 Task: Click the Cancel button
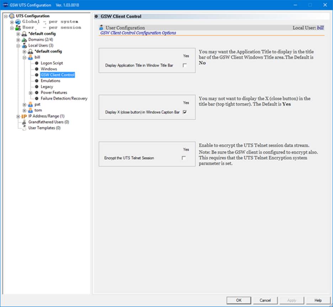(265, 300)
